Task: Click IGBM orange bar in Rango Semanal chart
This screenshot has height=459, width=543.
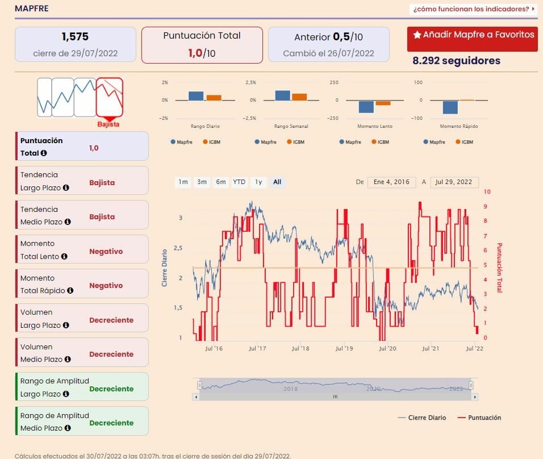Action: [299, 97]
